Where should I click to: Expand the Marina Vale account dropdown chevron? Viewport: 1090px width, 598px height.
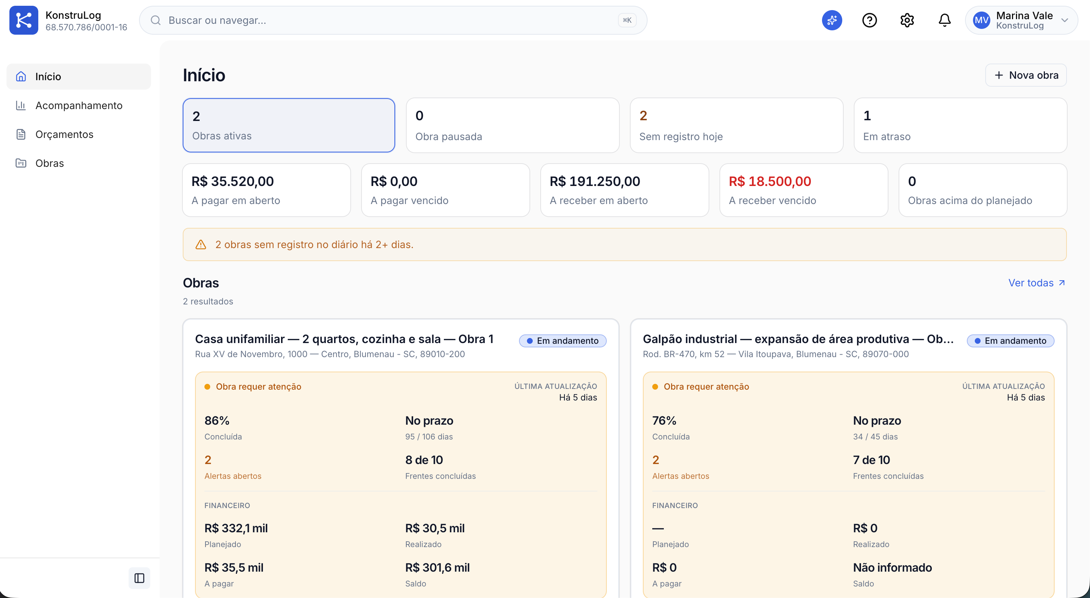pos(1065,20)
